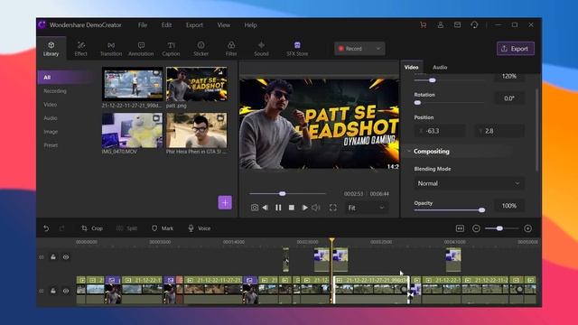Select the patt.png thumbnail
Screen dimensions: 578x325
click(x=197, y=84)
